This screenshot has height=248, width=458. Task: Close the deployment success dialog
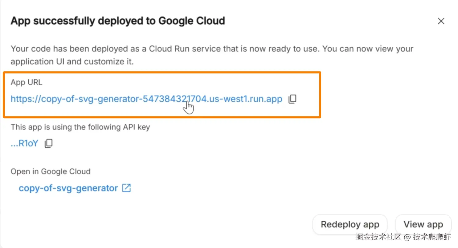[441, 21]
